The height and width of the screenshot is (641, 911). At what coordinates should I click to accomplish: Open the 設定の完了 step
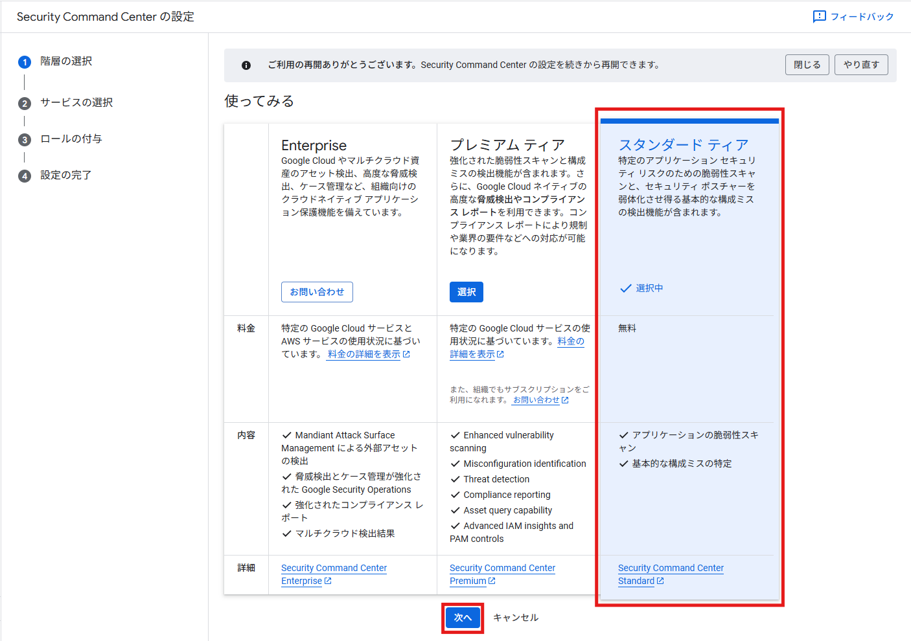pyautogui.click(x=66, y=175)
